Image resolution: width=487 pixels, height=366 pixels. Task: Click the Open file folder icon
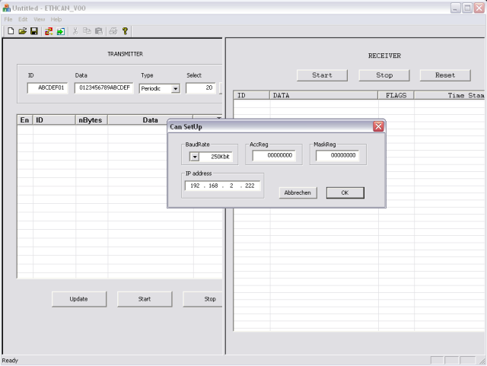tap(22, 31)
